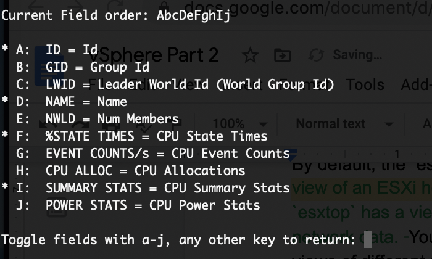Click the 'GID = Group Id' field line
Viewport: 432px width, 259px height.
(97, 67)
